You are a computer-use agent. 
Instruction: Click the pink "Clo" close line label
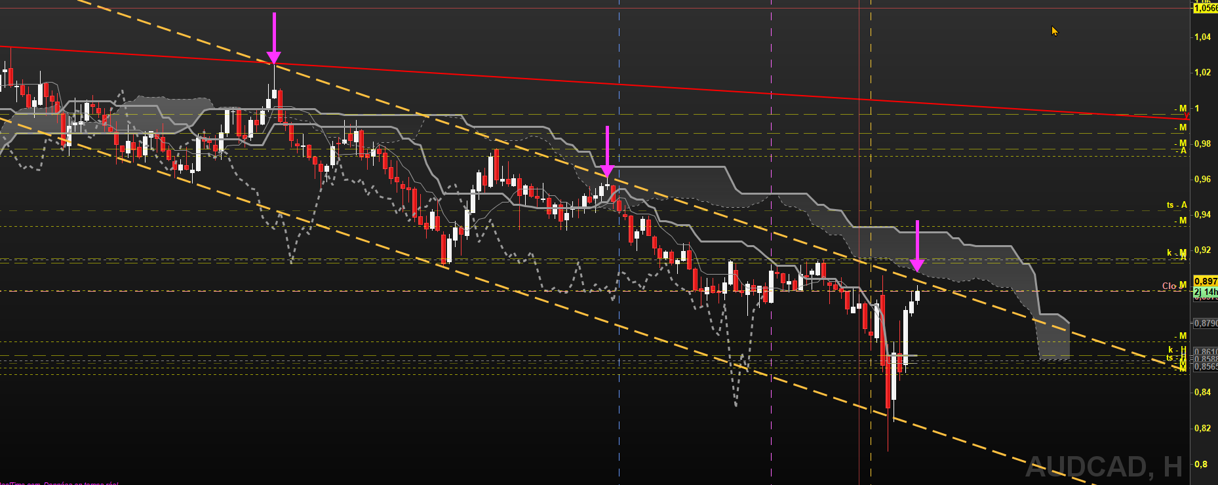tap(1169, 286)
